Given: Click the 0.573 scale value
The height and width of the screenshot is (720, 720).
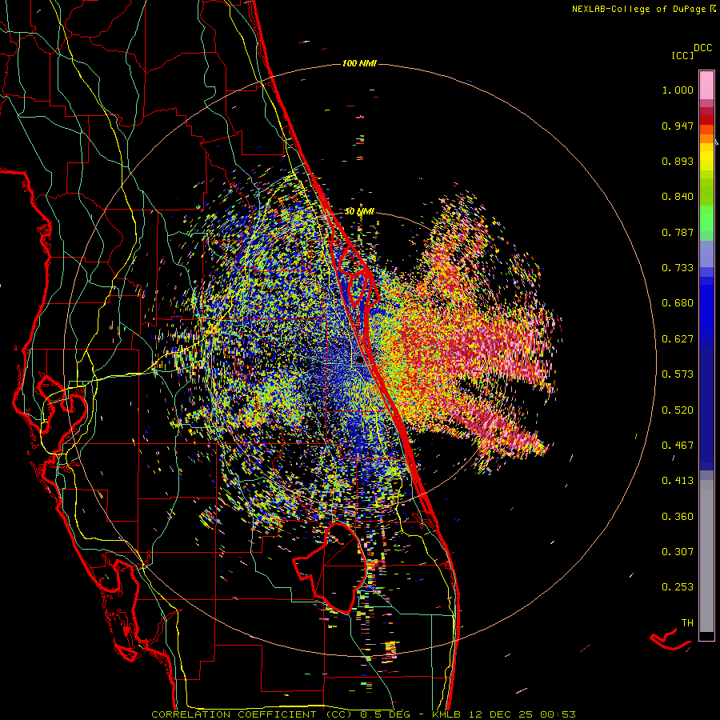Looking at the screenshot, I should (x=678, y=374).
